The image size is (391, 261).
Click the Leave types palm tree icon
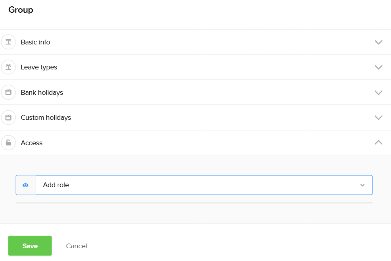pyautogui.click(x=8, y=67)
